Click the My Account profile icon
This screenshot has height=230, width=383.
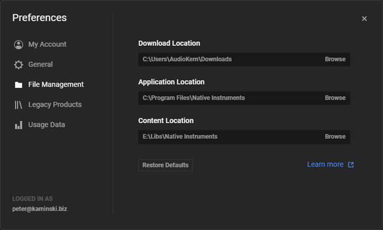(x=19, y=45)
